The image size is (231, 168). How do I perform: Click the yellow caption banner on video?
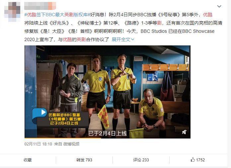point(65,119)
